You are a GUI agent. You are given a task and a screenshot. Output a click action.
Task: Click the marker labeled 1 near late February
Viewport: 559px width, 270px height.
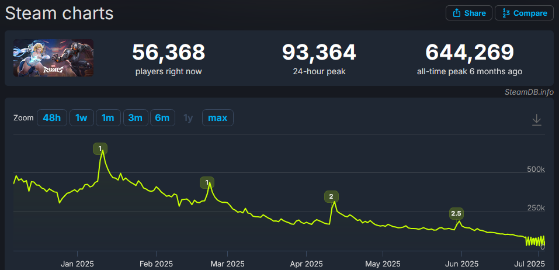click(x=207, y=182)
